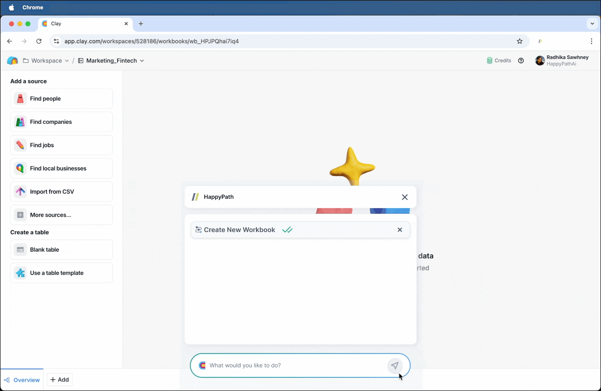Click the Create a table heading
The height and width of the screenshot is (391, 601).
[x=30, y=232]
